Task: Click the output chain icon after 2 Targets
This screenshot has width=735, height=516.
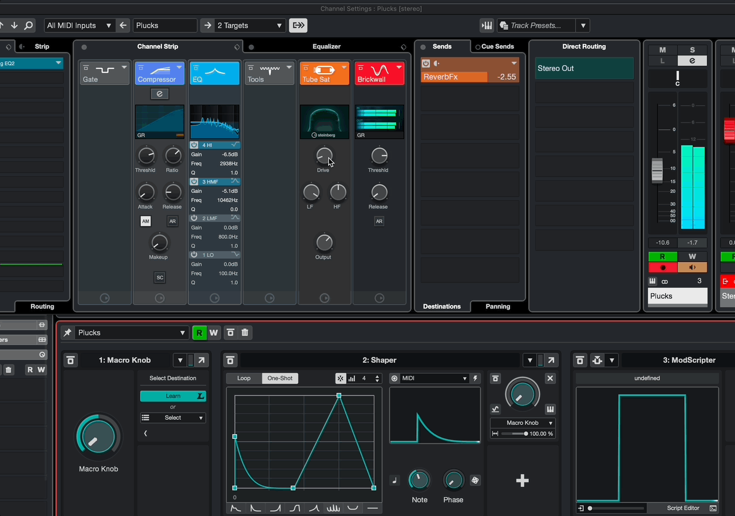Action: (x=298, y=25)
